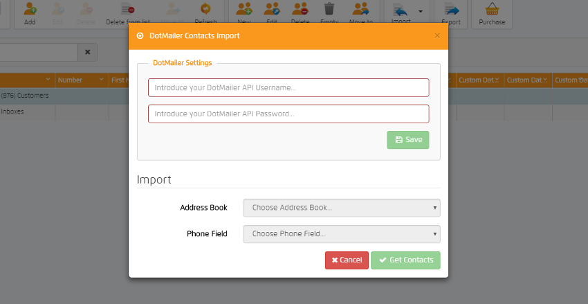Click the Refresh toolbar icon
This screenshot has height=304, width=588.
tap(205, 8)
